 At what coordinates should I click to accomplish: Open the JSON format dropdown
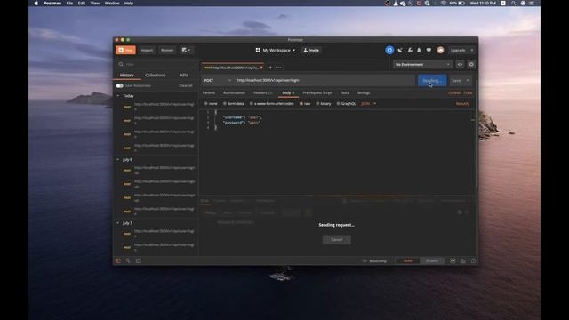[x=368, y=104]
